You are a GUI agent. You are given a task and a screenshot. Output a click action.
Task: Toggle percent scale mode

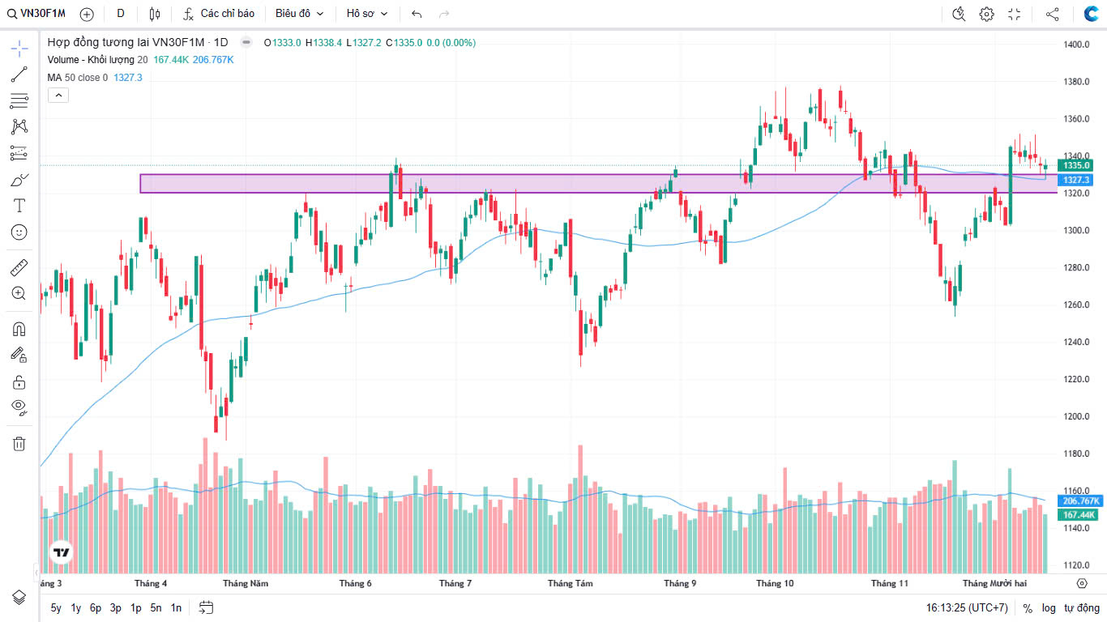pos(1028,608)
